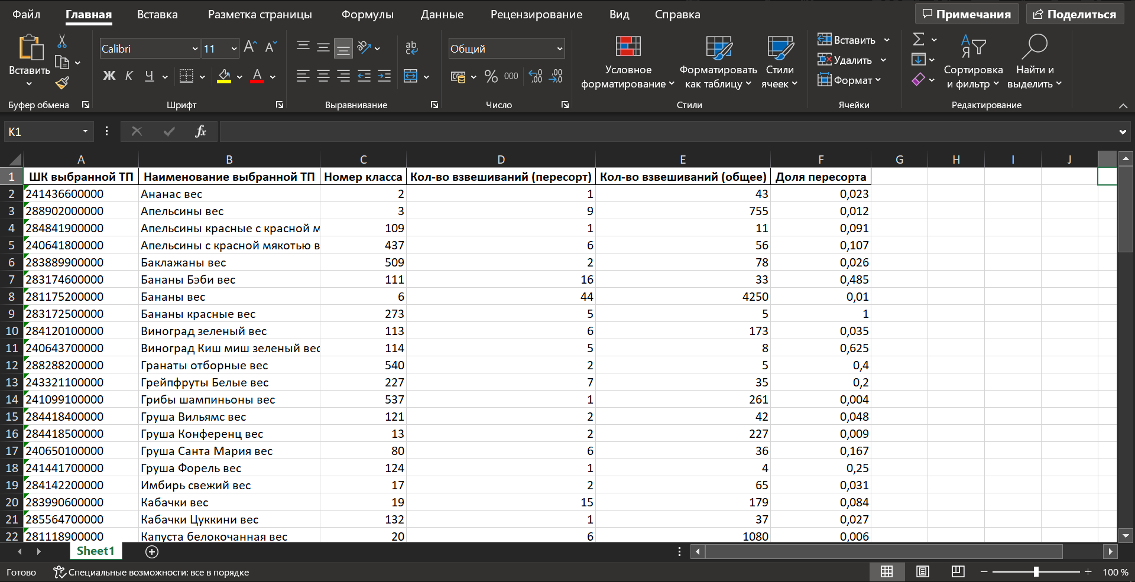Image resolution: width=1135 pixels, height=582 pixels.
Task: Click the accounting number format icon
Action: click(458, 77)
